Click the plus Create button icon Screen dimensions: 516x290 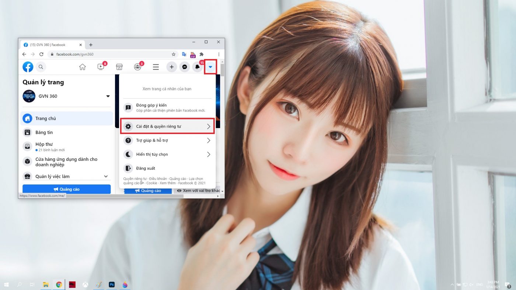click(171, 67)
